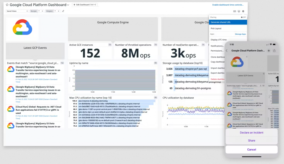Toggle the Sharing OFF switch
This screenshot has width=284, height=164.
243,17
